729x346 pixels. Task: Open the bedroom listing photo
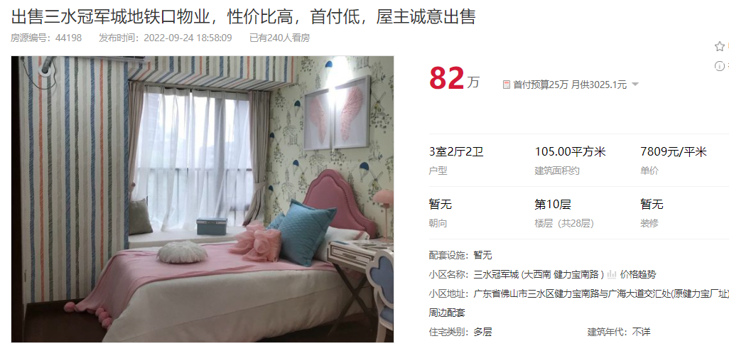[202, 199]
